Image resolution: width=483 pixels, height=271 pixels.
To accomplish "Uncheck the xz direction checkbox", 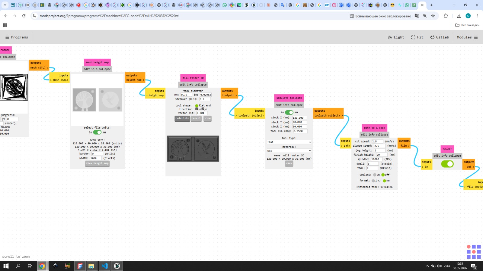I will point(197,109).
